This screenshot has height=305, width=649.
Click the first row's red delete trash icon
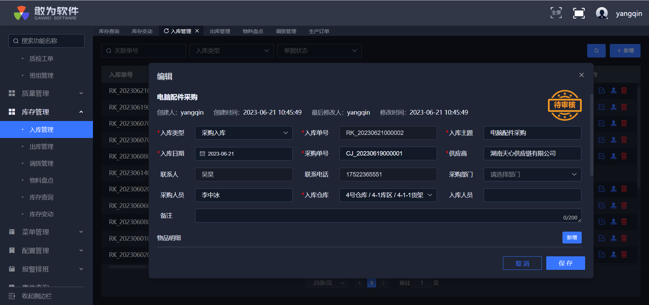point(624,91)
